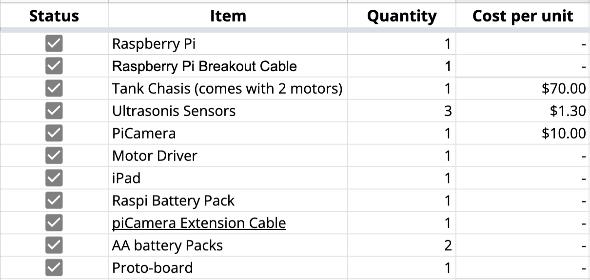Screen dimensions: 590x280
Task: Toggle the Ultrasonis Sensors status checkbox
Action: (54, 111)
